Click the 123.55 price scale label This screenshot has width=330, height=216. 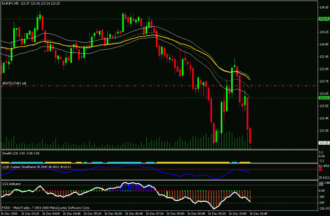(324, 106)
